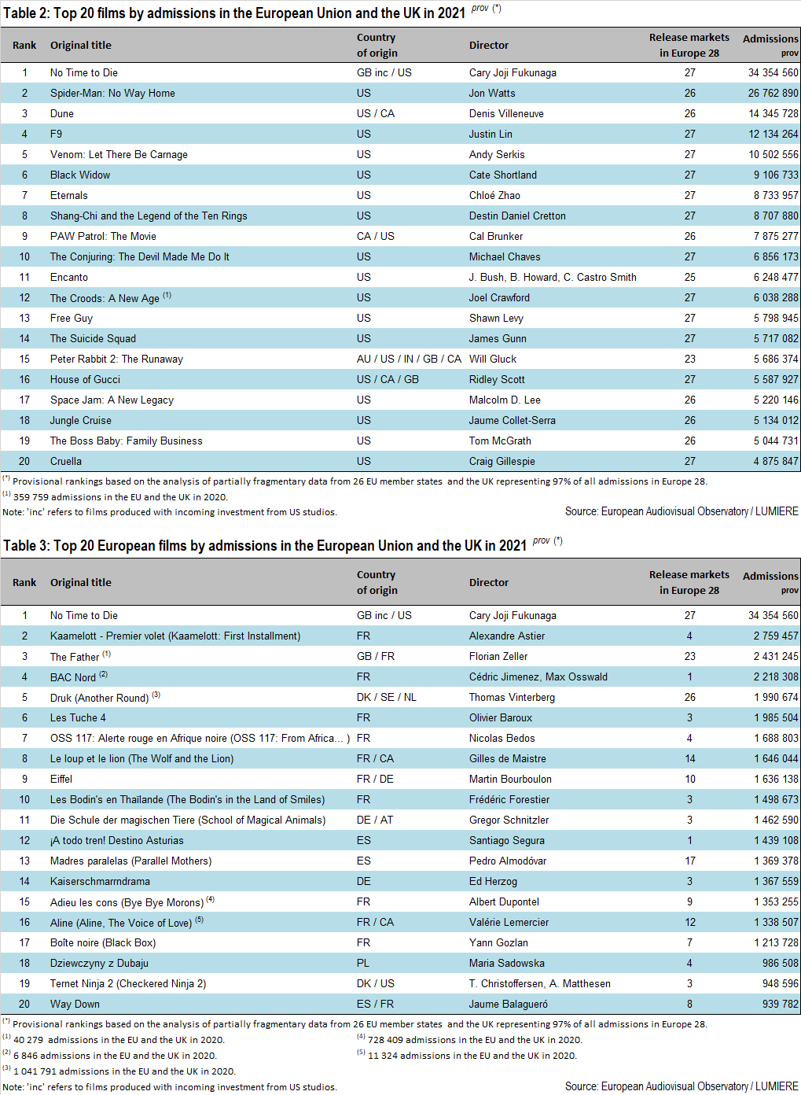Select 'Kaiserschmarrndrama' title cell
The width and height of the screenshot is (801, 1095).
pos(100,881)
